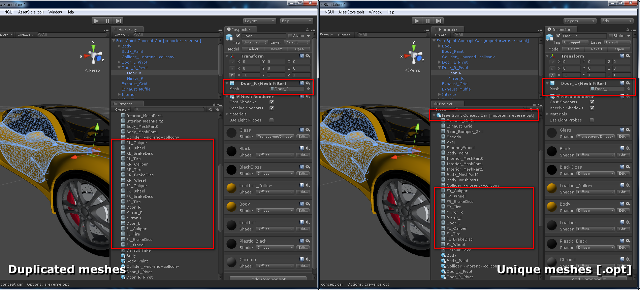Click Edit button for Glass material in left Inspector
The height and width of the screenshot is (290, 640).
pyautogui.click(x=303, y=137)
